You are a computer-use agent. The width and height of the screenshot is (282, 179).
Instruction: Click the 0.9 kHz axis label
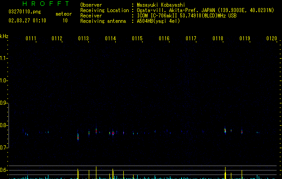(4, 103)
